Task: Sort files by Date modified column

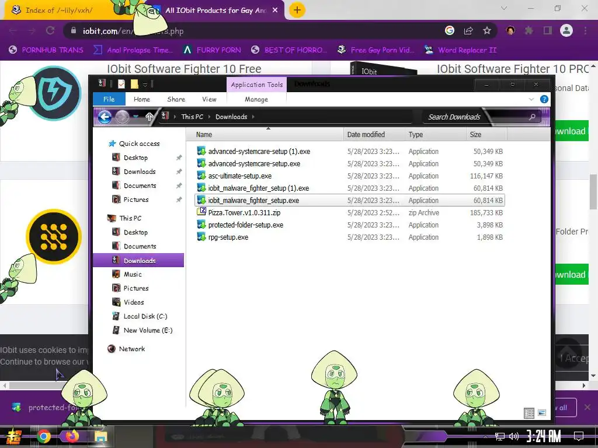Action: point(374,135)
